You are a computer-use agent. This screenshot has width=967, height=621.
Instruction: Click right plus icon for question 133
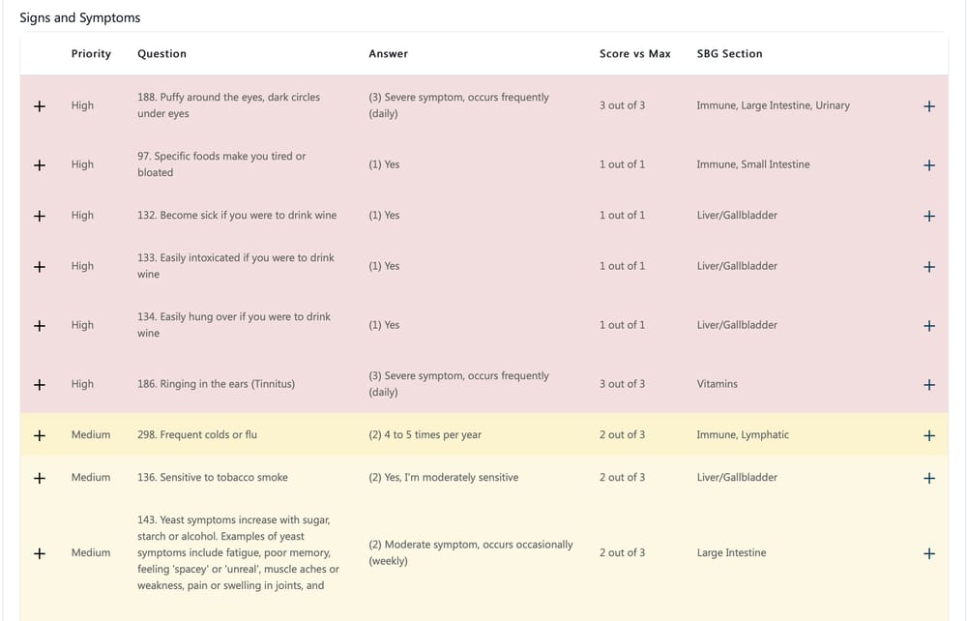pos(929,267)
